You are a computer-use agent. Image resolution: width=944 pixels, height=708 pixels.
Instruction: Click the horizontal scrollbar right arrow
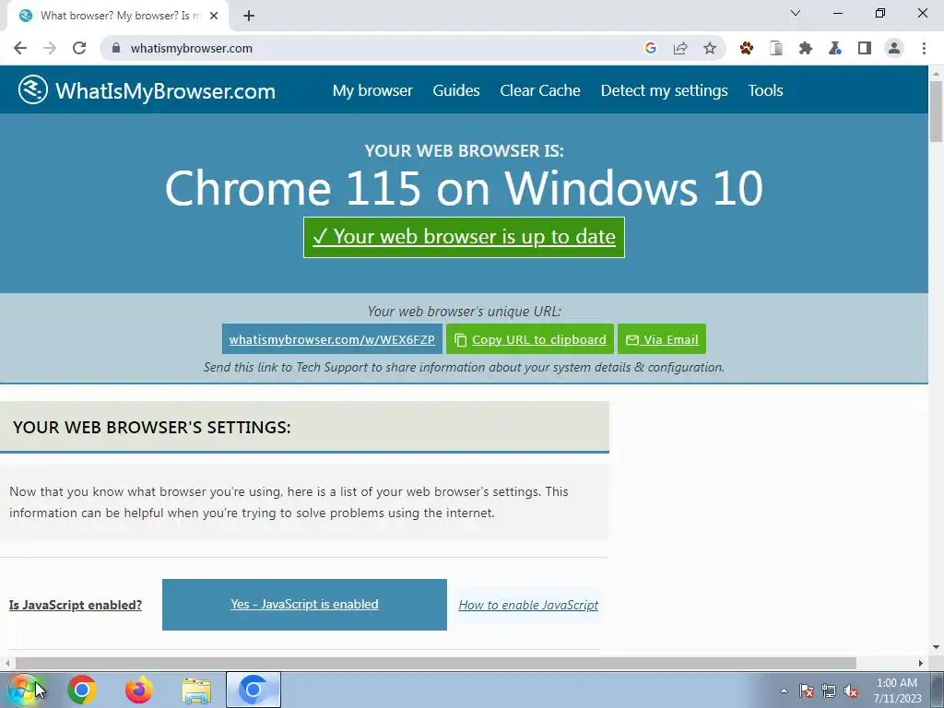tap(921, 663)
